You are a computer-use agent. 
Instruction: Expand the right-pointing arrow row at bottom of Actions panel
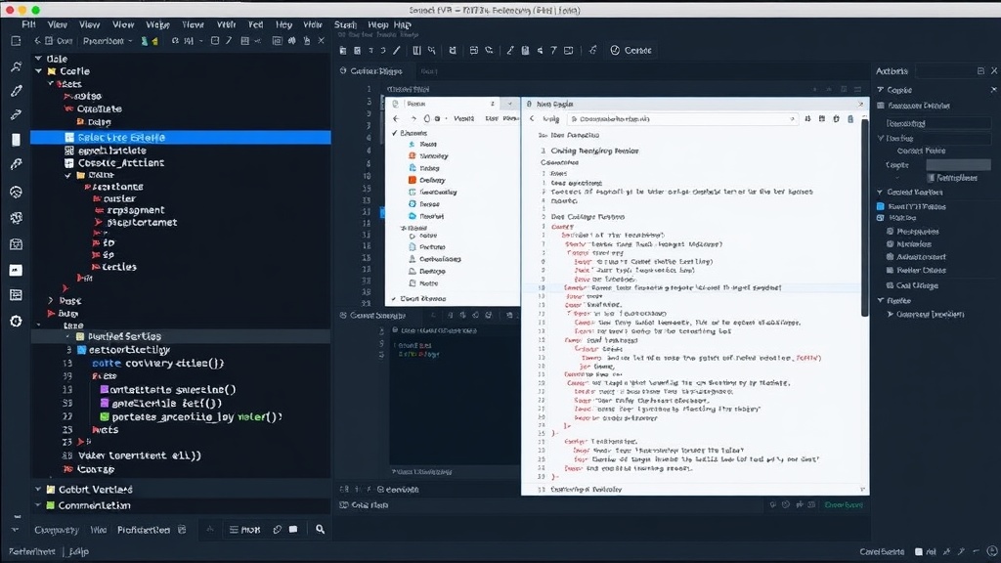(x=891, y=314)
